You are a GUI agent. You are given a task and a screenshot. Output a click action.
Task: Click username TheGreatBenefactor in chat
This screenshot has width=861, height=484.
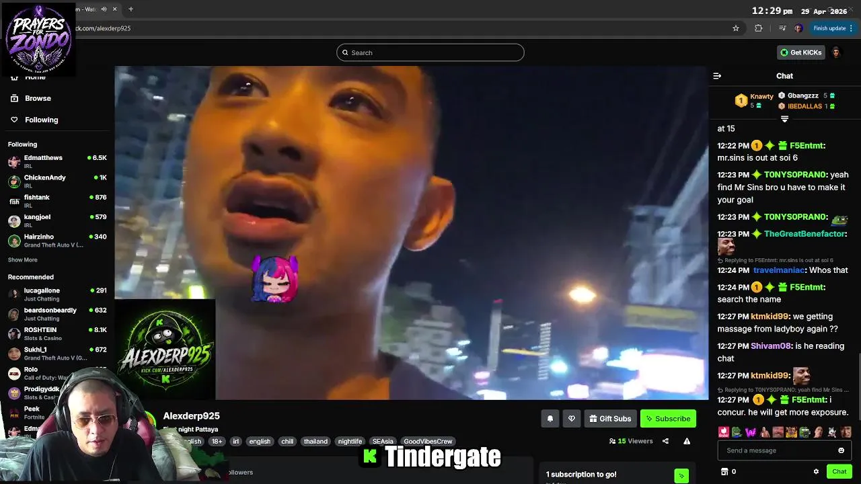(x=804, y=234)
